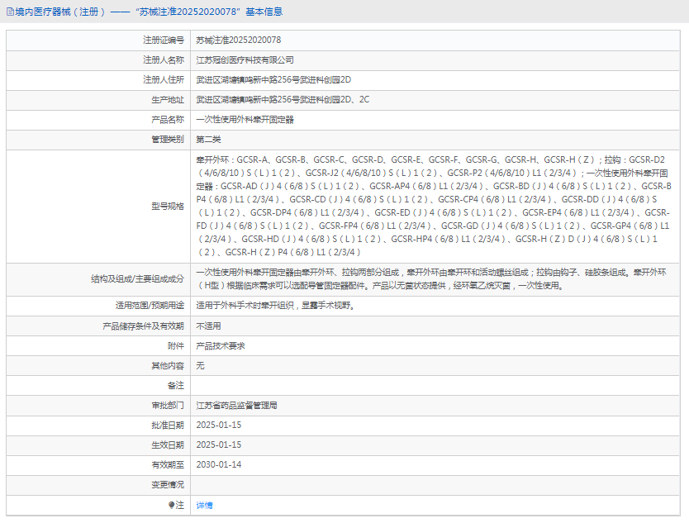Click the 不适用 value

point(208,326)
